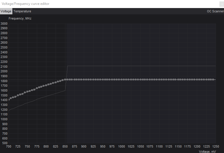Select the curve point at 725 mV
224x153 pixels.
click(18, 95)
